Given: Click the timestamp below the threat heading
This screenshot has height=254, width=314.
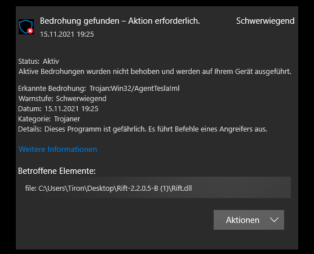Looking at the screenshot, I should coord(67,34).
